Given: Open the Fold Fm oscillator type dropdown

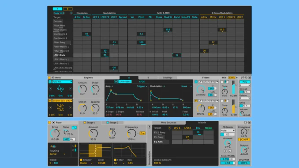Looking at the screenshot, I should click(62, 82).
